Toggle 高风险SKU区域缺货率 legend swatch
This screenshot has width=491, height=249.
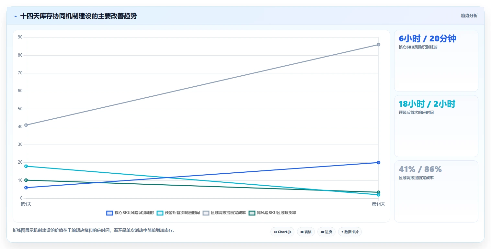pos(252,213)
